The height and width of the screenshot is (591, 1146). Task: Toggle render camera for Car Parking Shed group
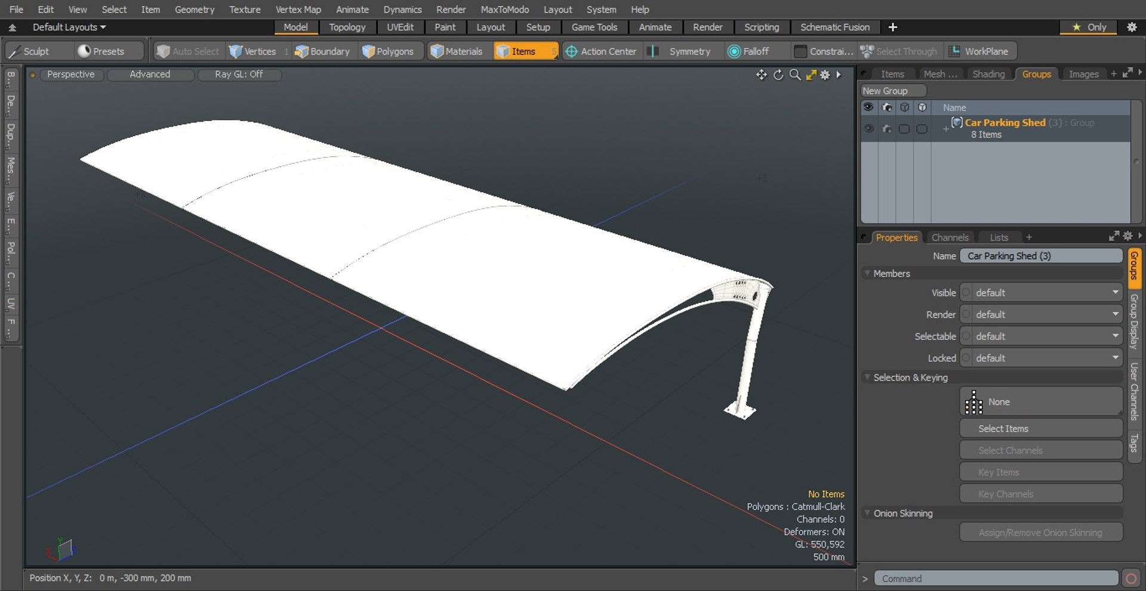click(887, 129)
